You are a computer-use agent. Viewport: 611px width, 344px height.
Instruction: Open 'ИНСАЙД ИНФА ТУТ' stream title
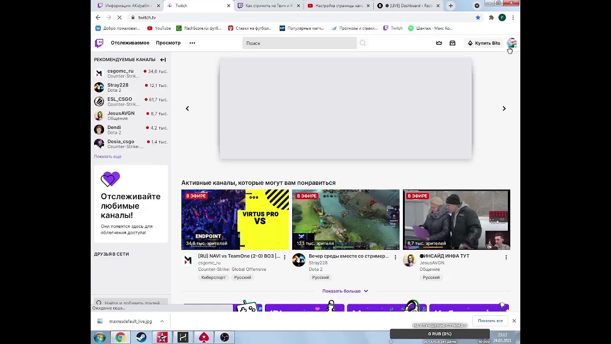pos(444,256)
